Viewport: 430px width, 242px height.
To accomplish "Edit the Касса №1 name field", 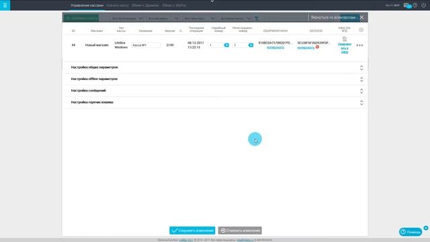I will click(146, 45).
